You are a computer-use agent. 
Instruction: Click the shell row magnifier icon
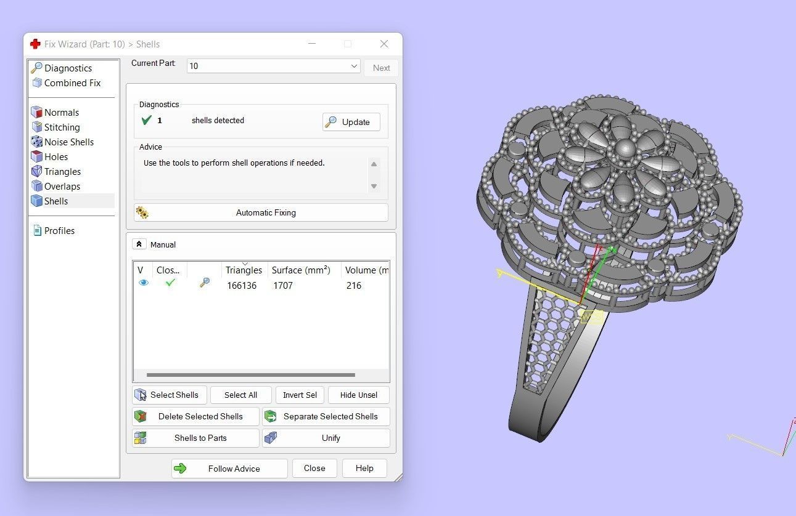point(205,283)
